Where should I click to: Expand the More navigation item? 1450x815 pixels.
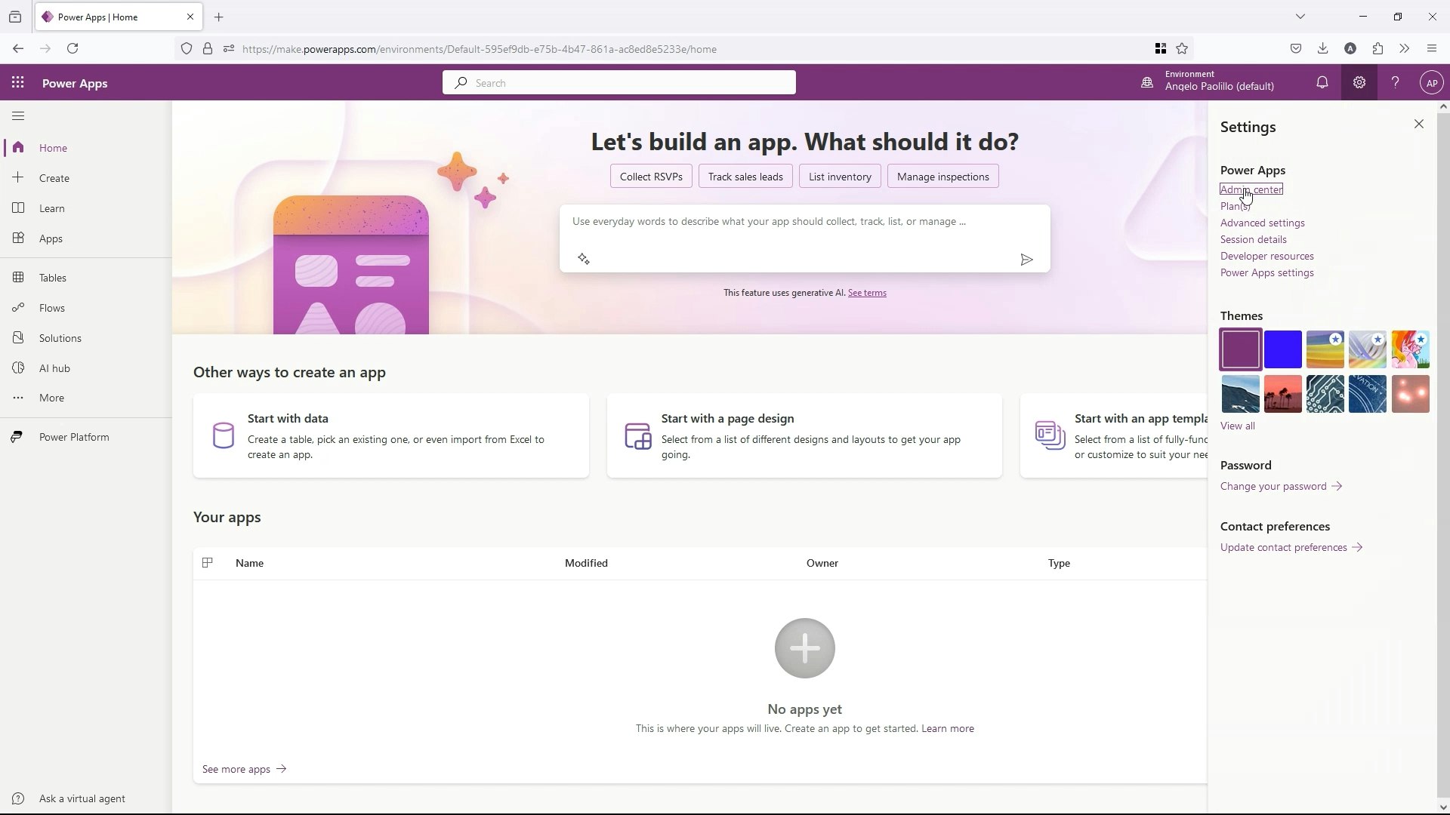pos(51,398)
